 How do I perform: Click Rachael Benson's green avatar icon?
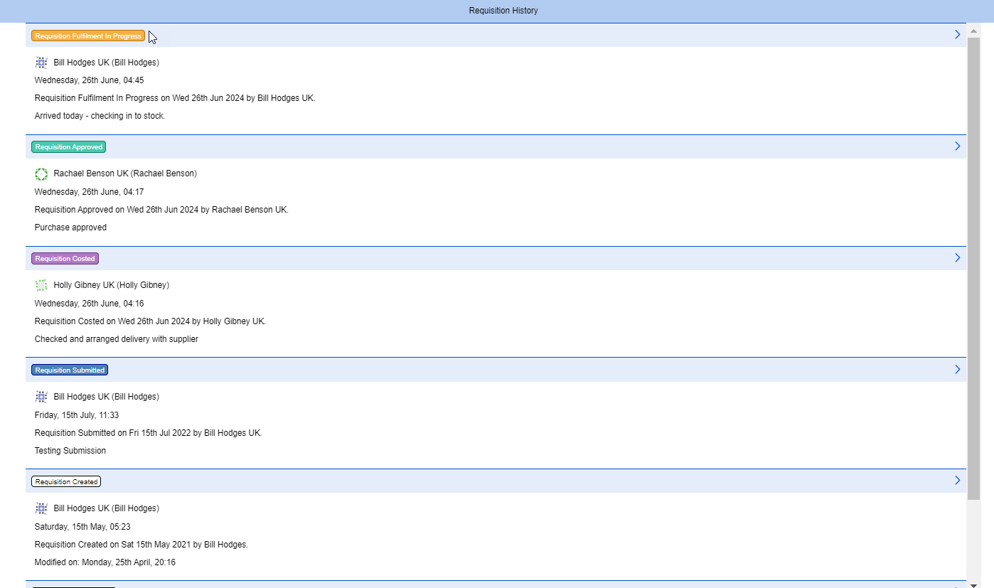(x=41, y=173)
